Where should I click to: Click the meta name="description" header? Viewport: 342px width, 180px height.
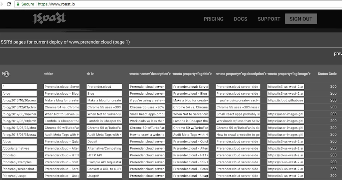[x=150, y=74]
